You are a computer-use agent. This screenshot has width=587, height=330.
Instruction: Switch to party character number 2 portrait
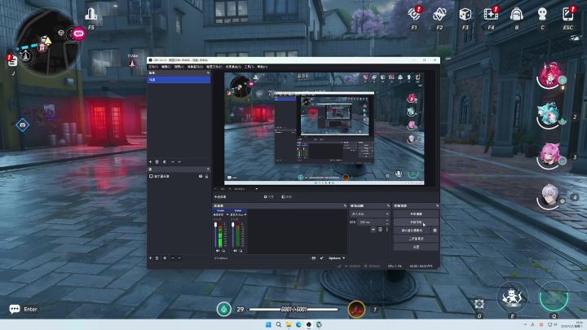(549, 115)
